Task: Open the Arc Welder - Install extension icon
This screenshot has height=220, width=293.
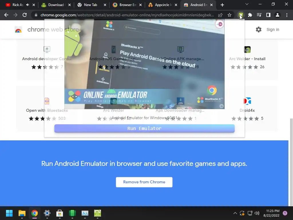Action: click(247, 50)
